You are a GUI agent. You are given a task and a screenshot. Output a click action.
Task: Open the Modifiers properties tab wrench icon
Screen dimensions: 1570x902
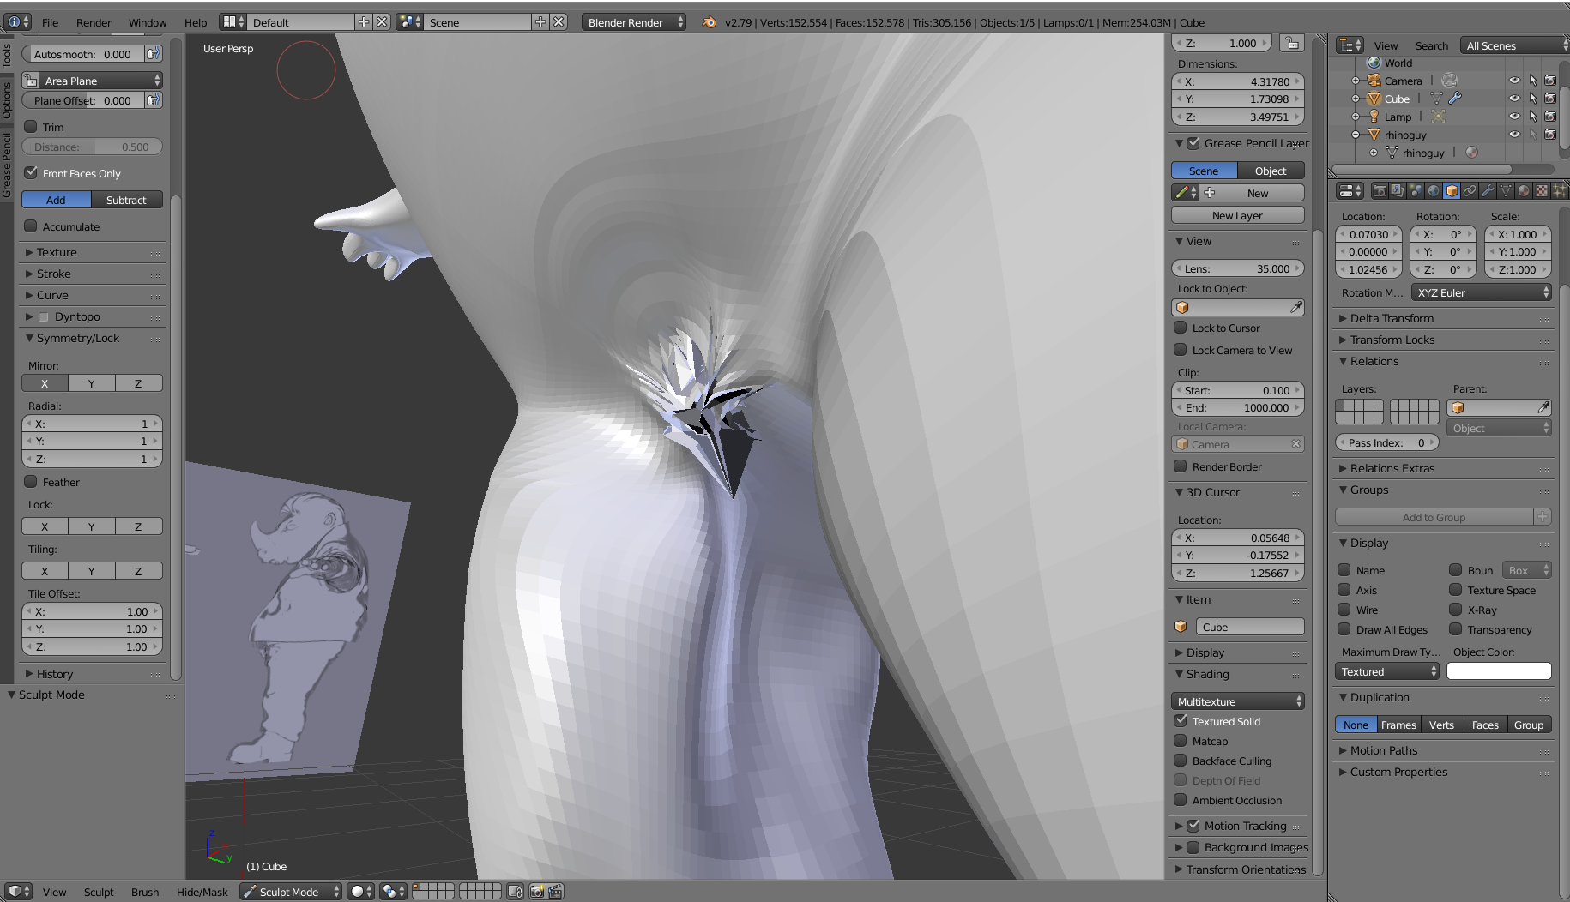pyautogui.click(x=1488, y=191)
